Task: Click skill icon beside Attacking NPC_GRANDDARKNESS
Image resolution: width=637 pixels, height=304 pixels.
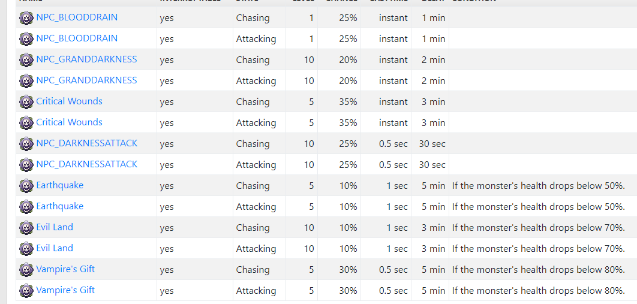Action: click(26, 81)
